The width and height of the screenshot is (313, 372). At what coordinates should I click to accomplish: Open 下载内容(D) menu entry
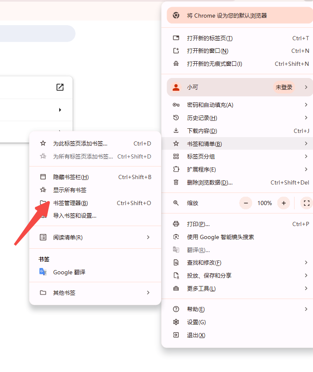pos(237,131)
